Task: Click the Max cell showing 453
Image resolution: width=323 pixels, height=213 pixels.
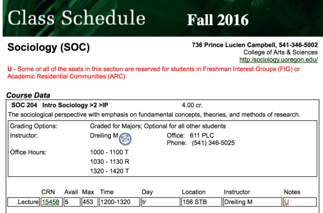Action: pos(89,202)
